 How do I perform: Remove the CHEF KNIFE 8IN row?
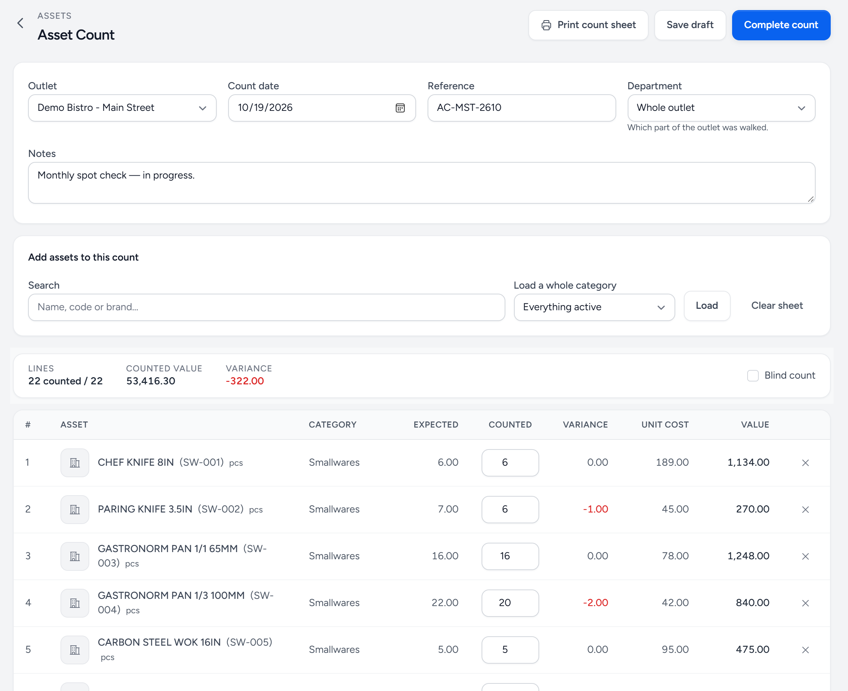click(x=806, y=462)
